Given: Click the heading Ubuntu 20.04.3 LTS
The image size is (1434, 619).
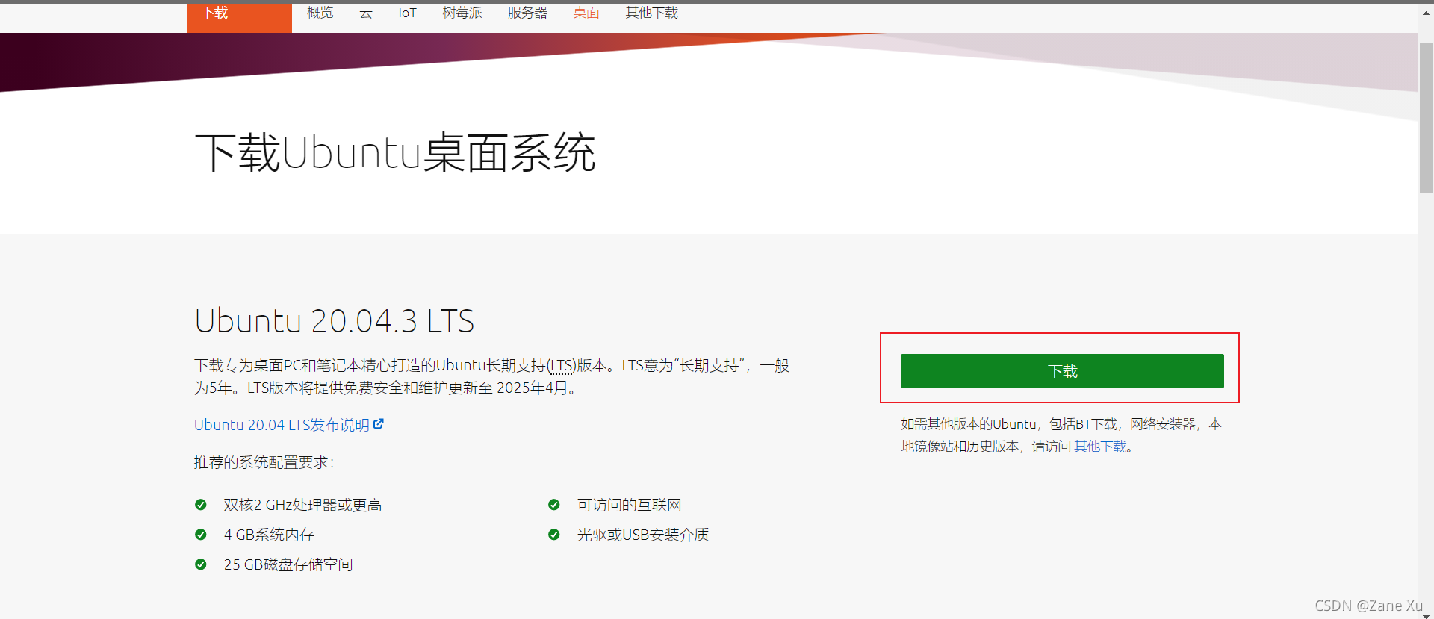Looking at the screenshot, I should click(335, 321).
